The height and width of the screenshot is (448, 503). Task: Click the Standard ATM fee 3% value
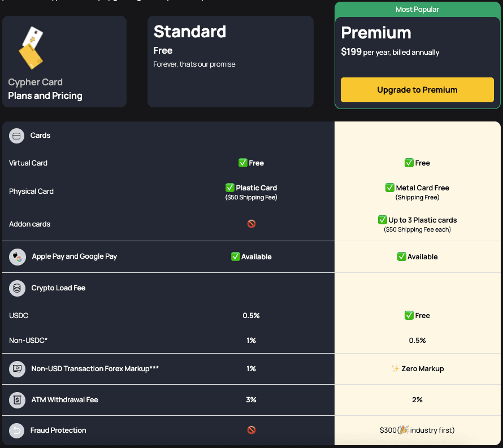pos(251,399)
